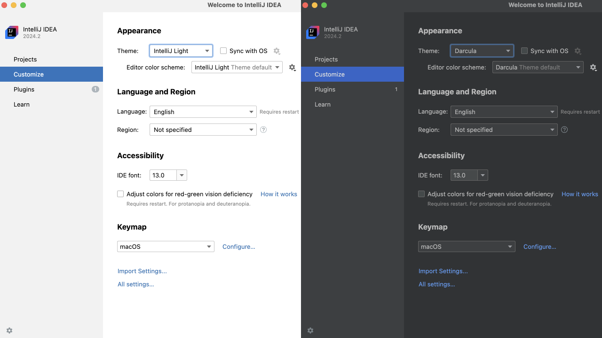The width and height of the screenshot is (602, 338).
Task: Click Language and Region heading in dark window
Action: coord(457,92)
